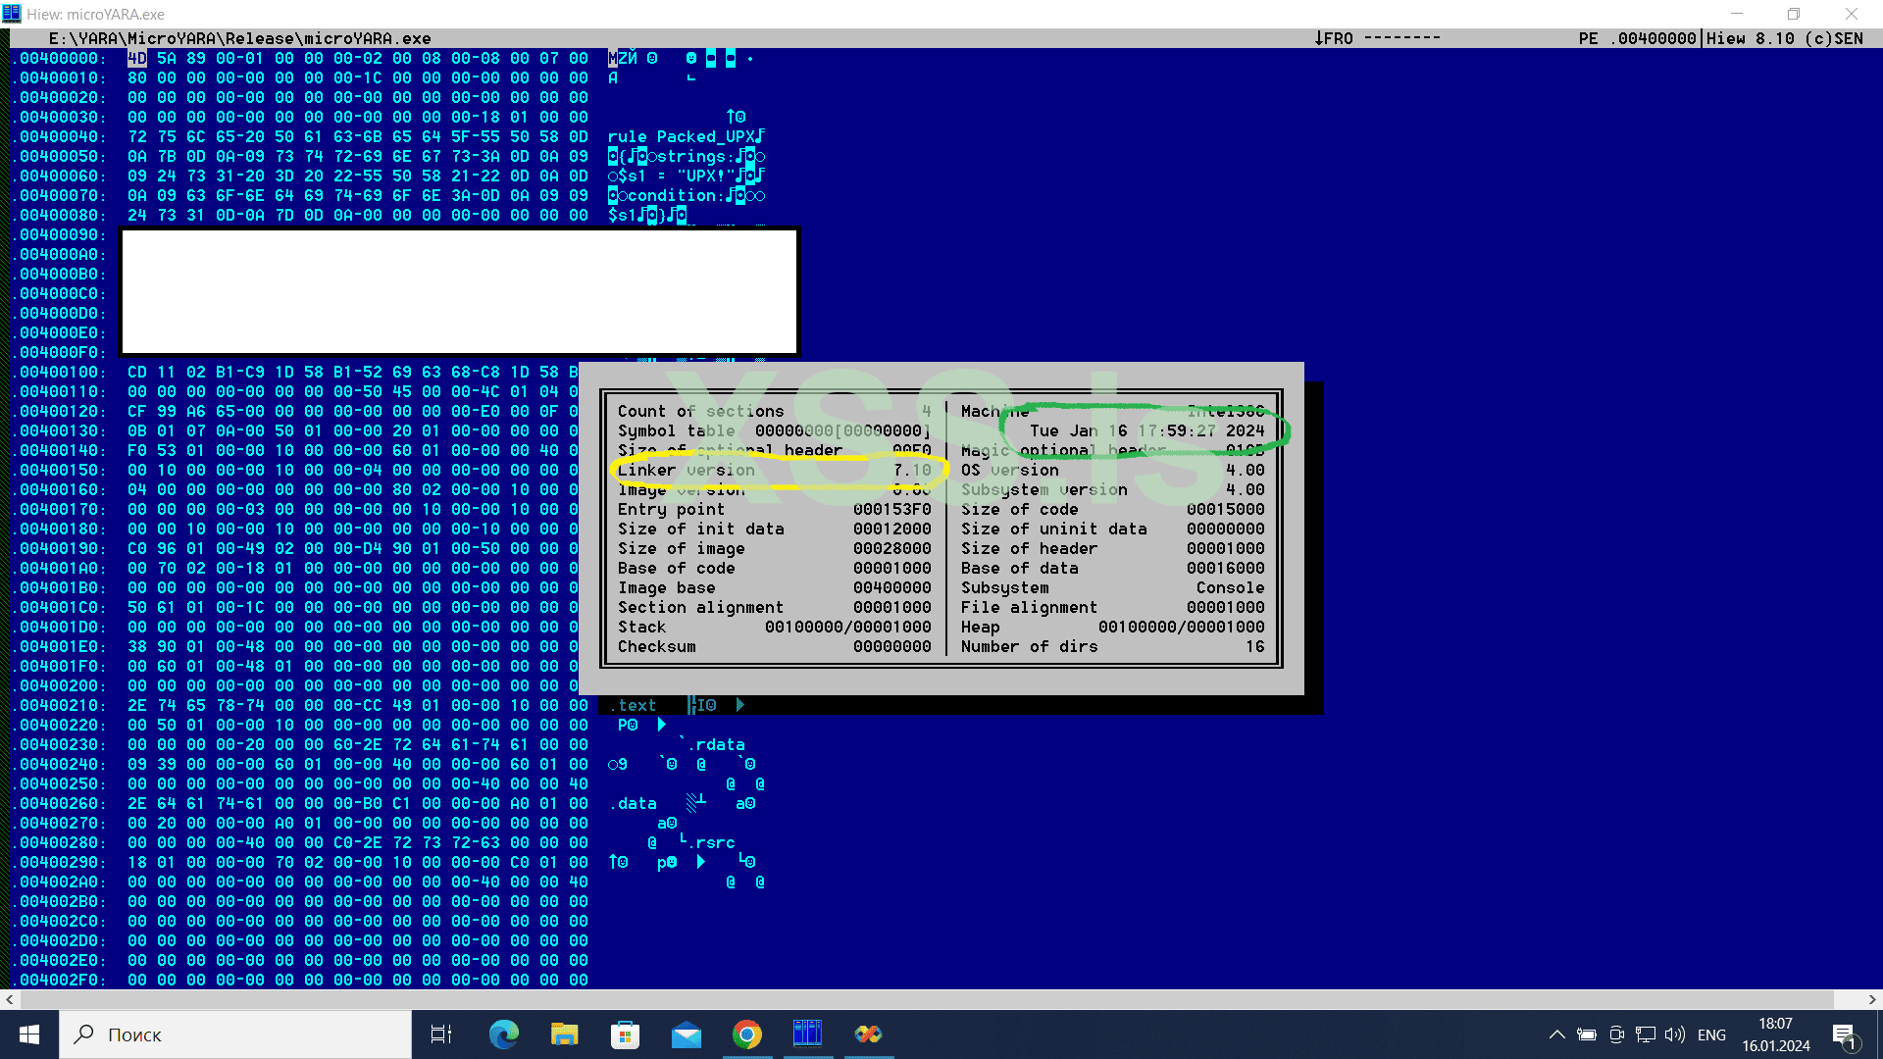This screenshot has width=1883, height=1059.
Task: Click the Поиск taskbar search box
Action: tap(235, 1034)
